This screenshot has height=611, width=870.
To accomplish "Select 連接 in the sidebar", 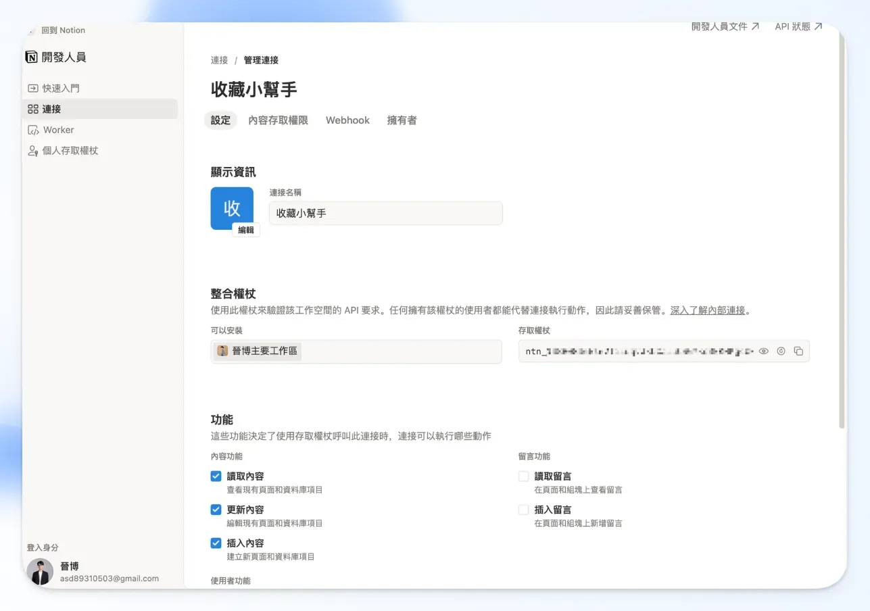I will coord(100,109).
